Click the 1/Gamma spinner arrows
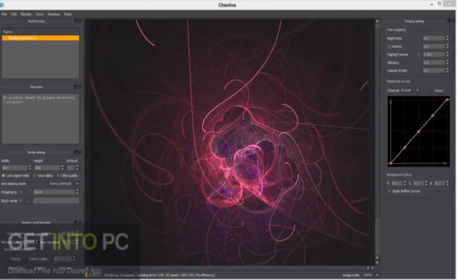The width and height of the screenshot is (457, 280). 447,46
